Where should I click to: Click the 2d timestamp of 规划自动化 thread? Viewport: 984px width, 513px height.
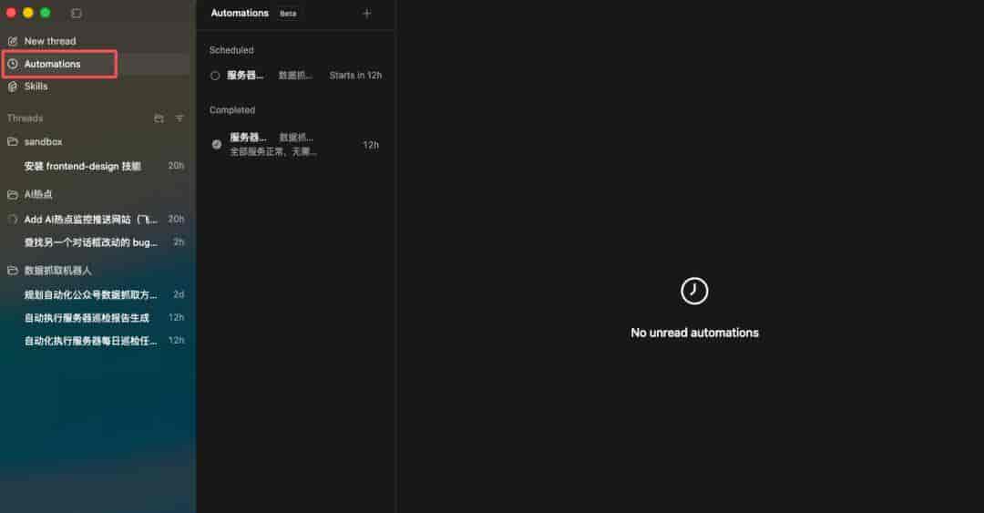(179, 294)
